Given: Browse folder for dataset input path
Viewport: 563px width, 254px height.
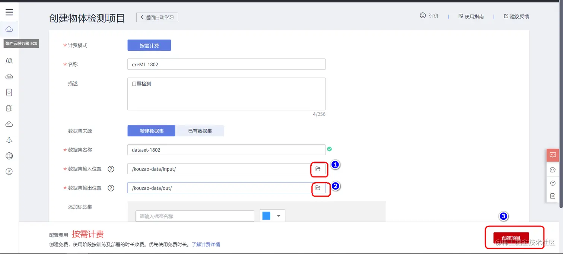Looking at the screenshot, I should (318, 169).
